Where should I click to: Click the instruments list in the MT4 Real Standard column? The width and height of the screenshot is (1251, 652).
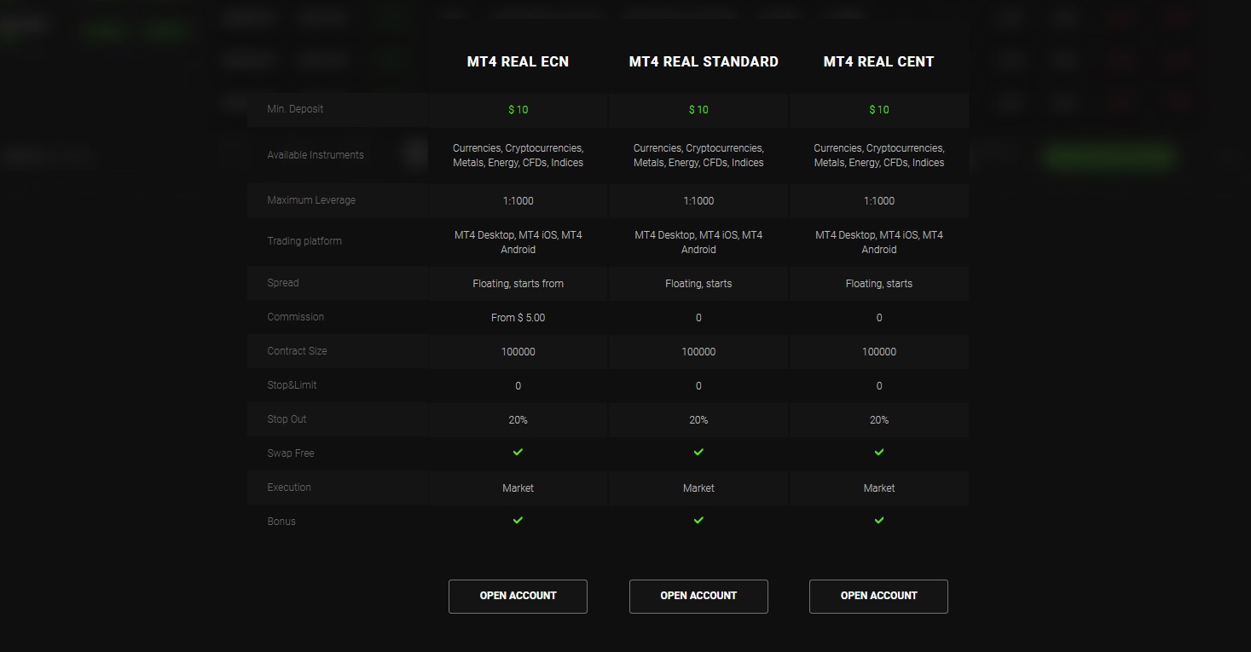[698, 155]
